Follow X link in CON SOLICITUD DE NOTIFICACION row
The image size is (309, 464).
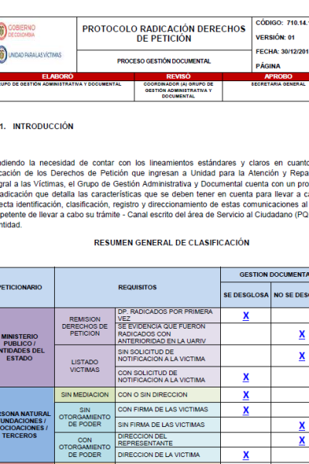pyautogui.click(x=246, y=377)
